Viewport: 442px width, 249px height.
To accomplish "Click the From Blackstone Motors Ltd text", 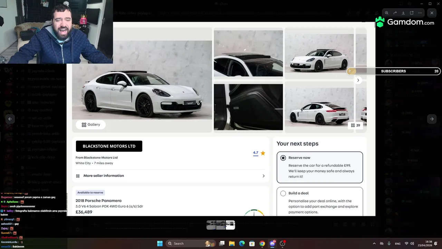I will (97, 158).
